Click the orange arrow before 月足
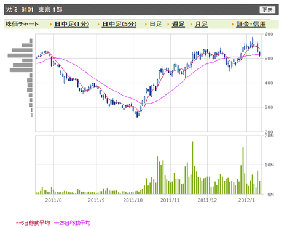This screenshot has width=295, height=228. 191,25
